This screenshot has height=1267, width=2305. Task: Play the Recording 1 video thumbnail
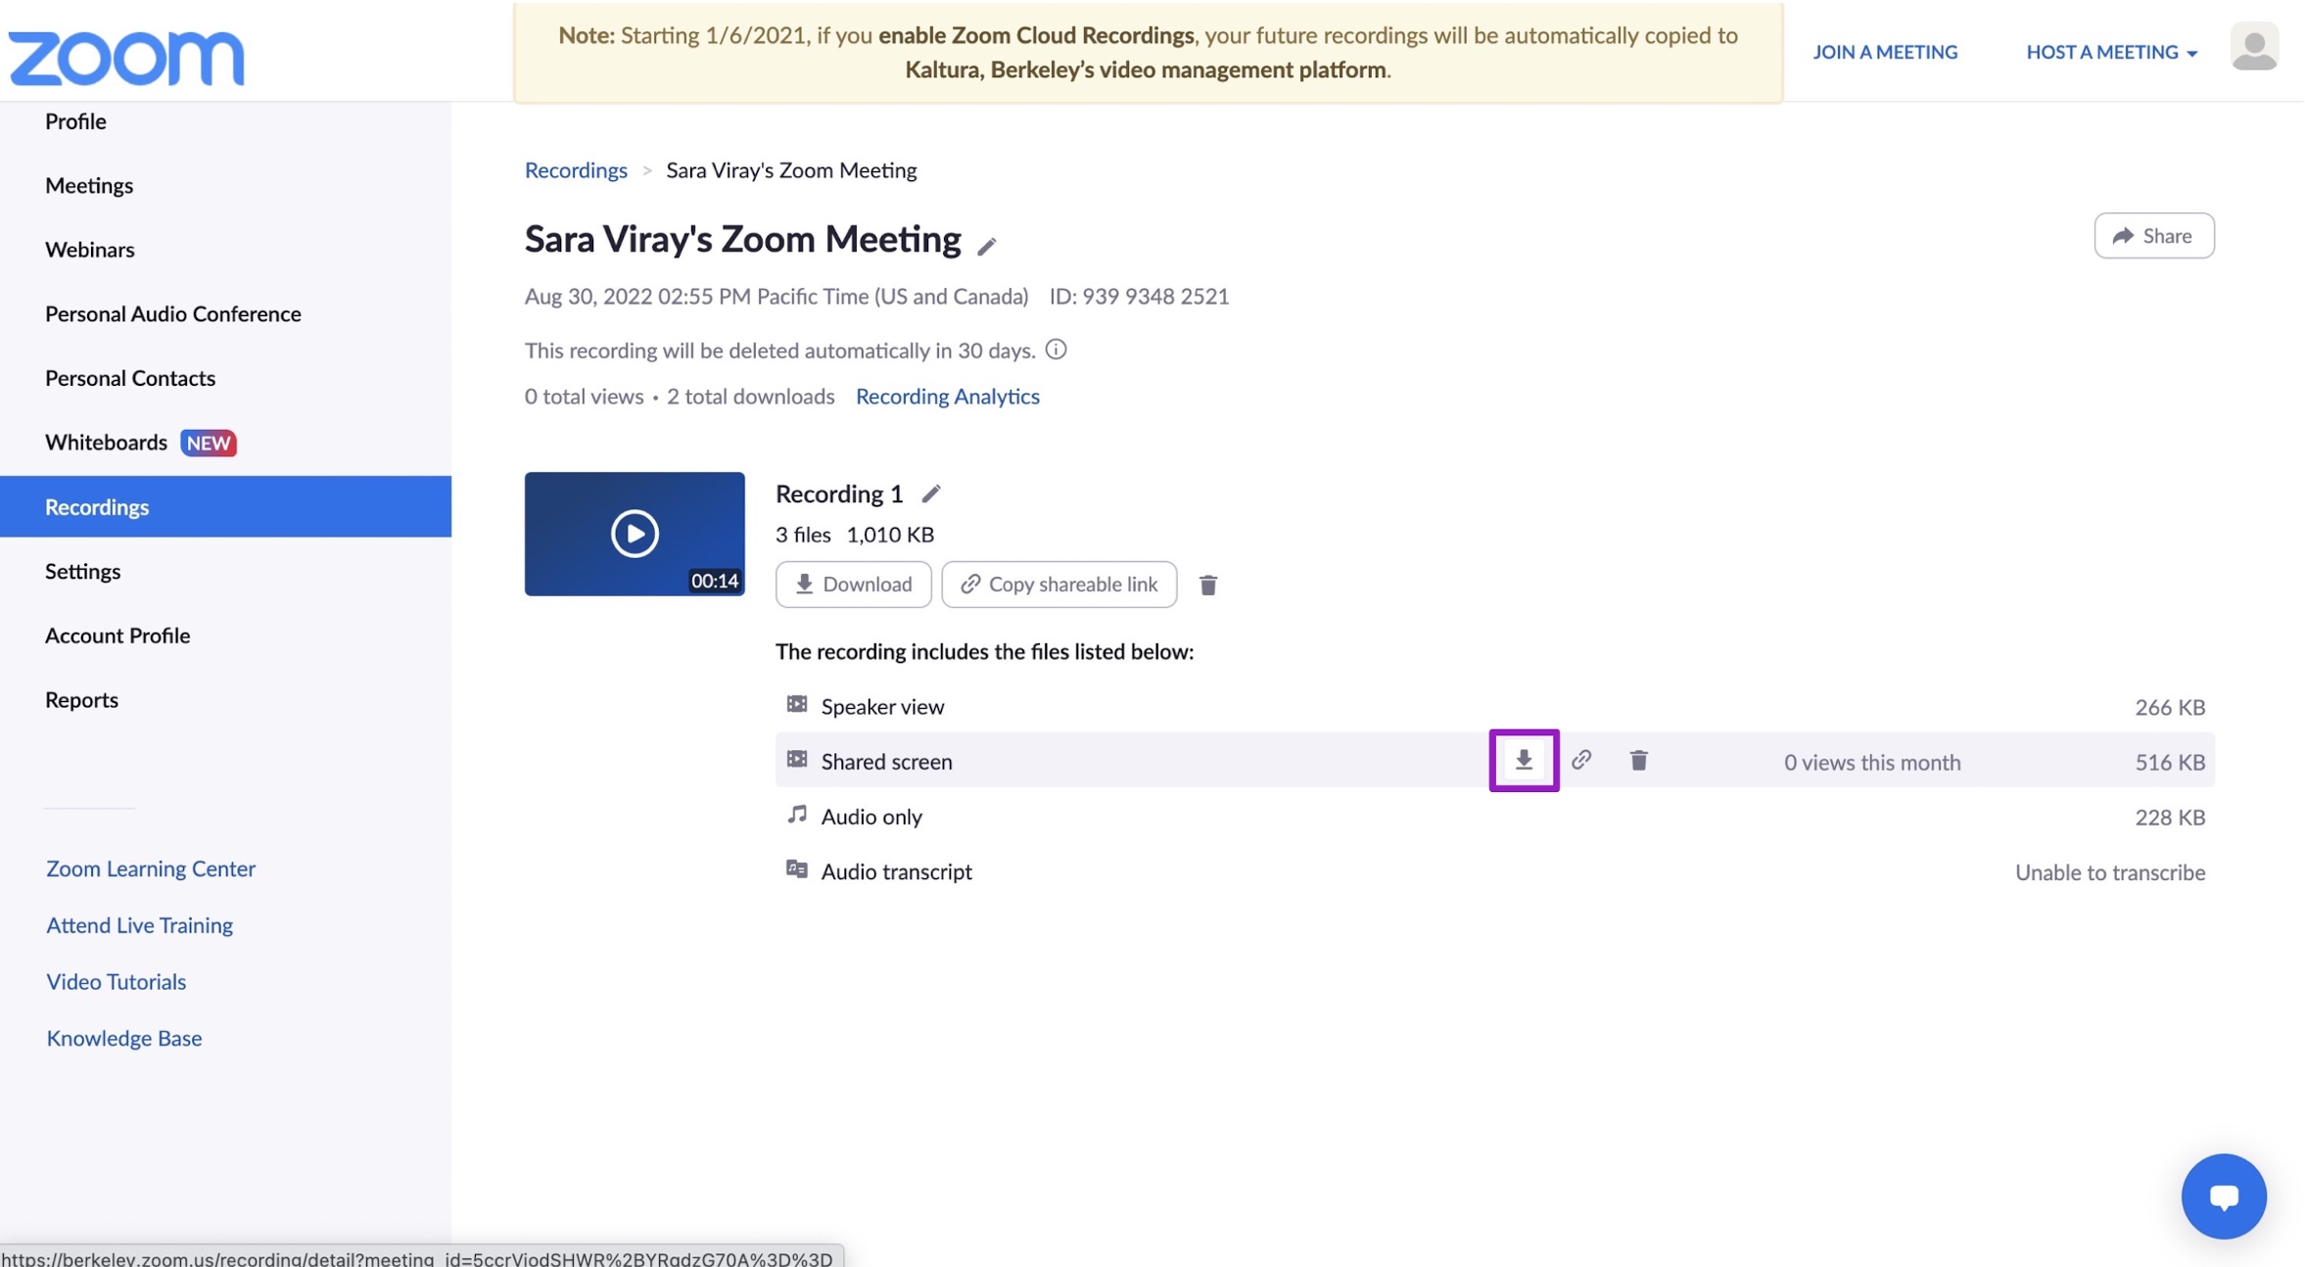click(x=634, y=534)
